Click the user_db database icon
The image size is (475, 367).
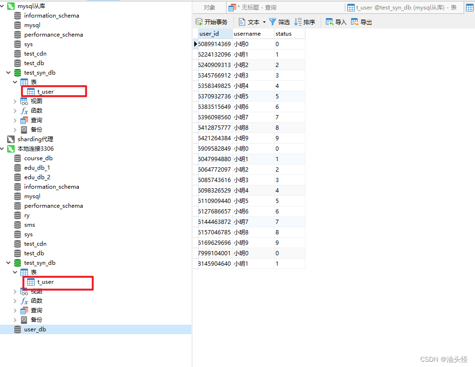point(18,329)
